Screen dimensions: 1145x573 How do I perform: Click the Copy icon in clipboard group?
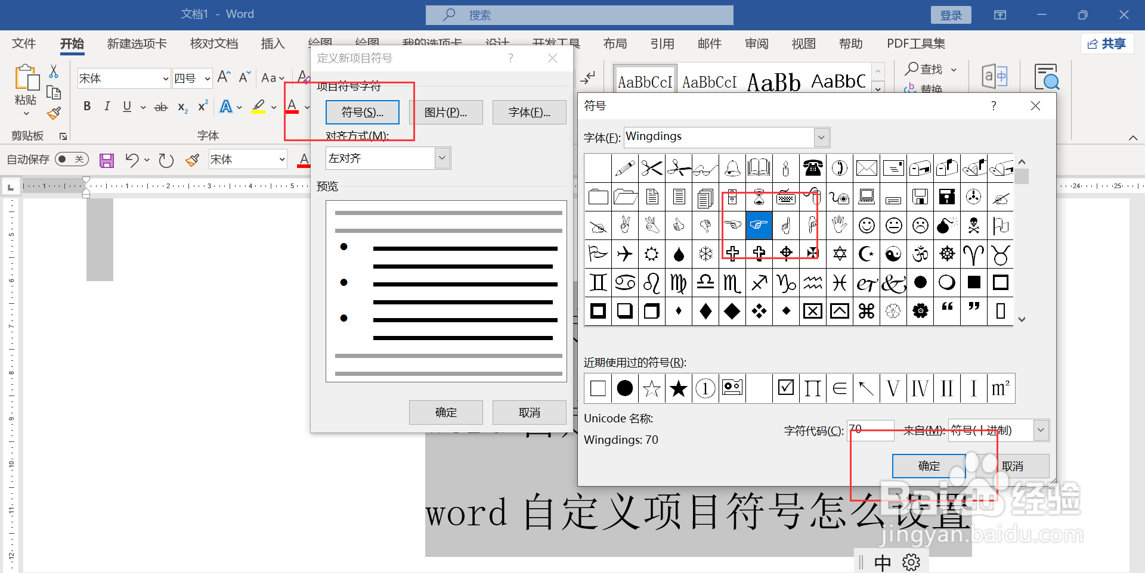54,92
